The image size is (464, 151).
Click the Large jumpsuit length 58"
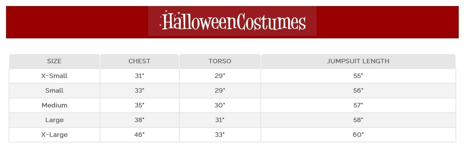pos(358,120)
